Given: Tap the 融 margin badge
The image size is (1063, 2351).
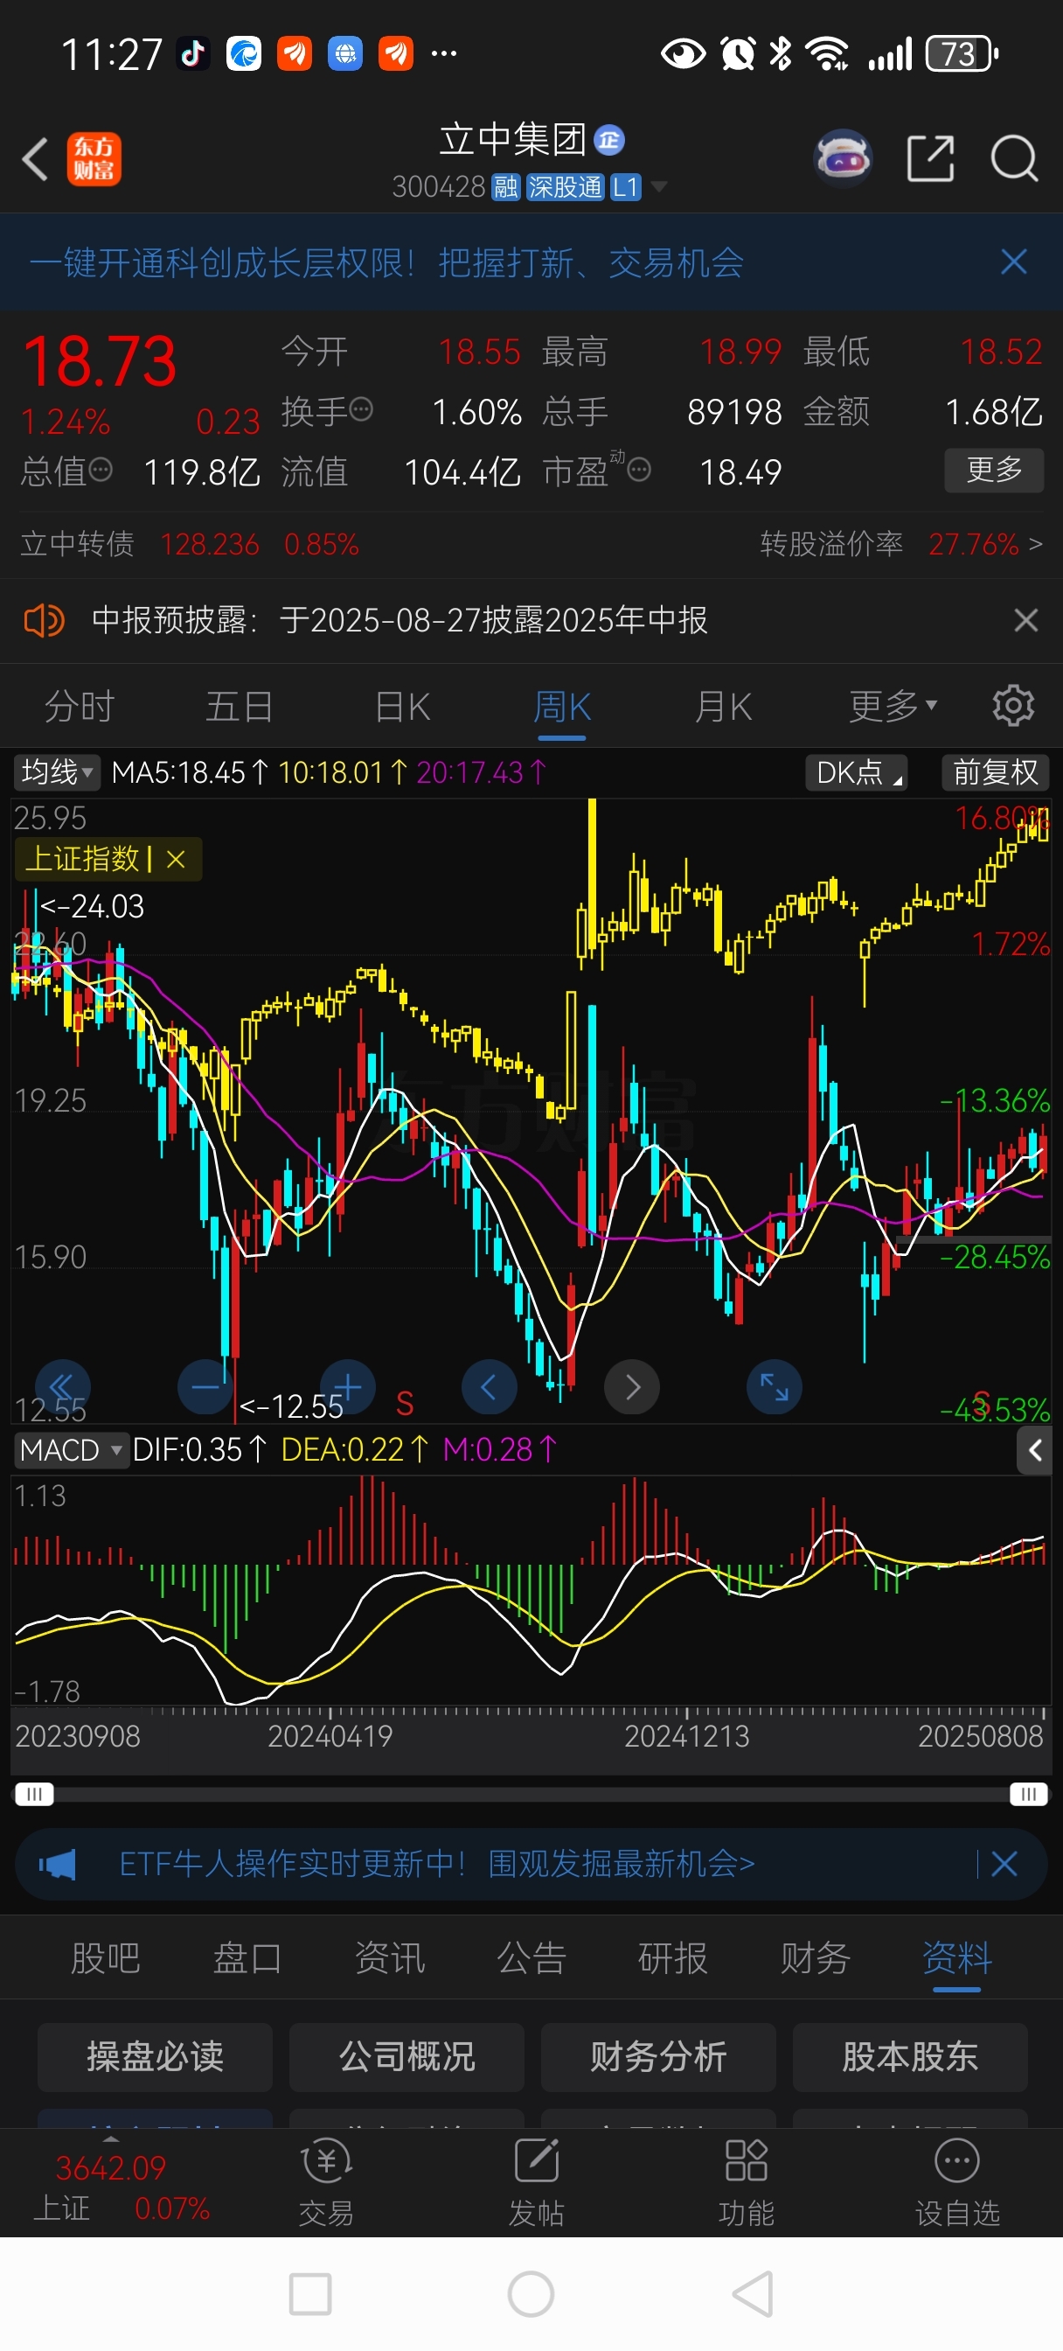Looking at the screenshot, I should point(506,187).
